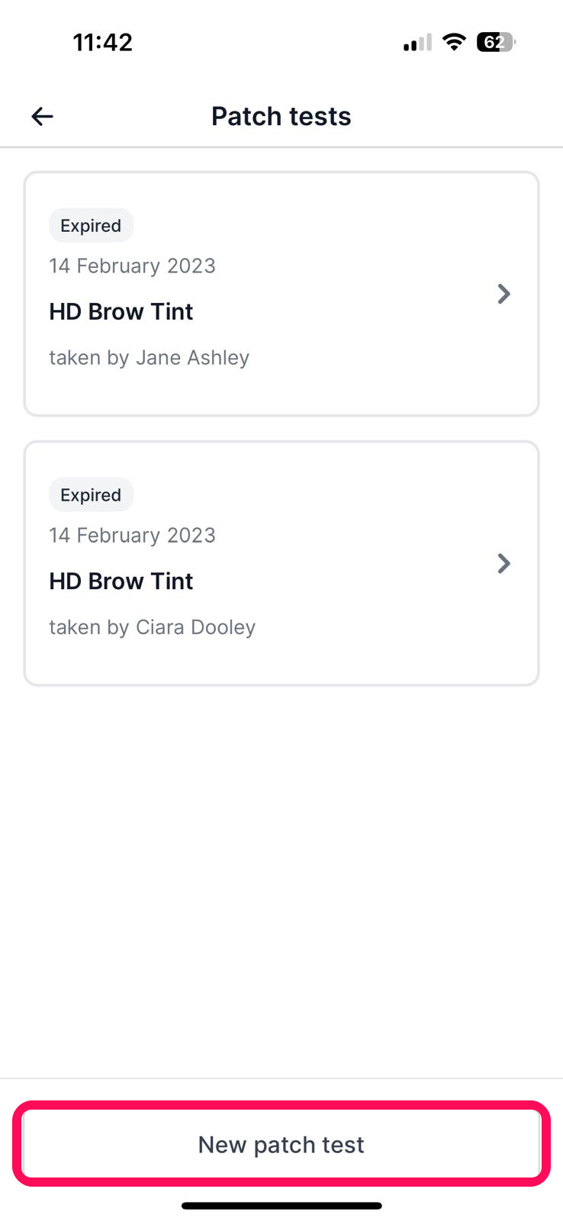The width and height of the screenshot is (563, 1221).
Task: Tap the blank header area right of the Patch tests title
Action: pyautogui.click(x=458, y=116)
